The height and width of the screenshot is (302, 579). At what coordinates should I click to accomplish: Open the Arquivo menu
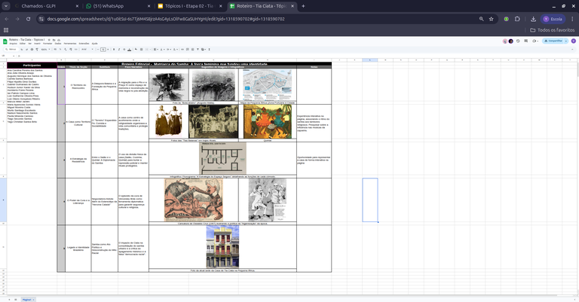click(x=14, y=44)
